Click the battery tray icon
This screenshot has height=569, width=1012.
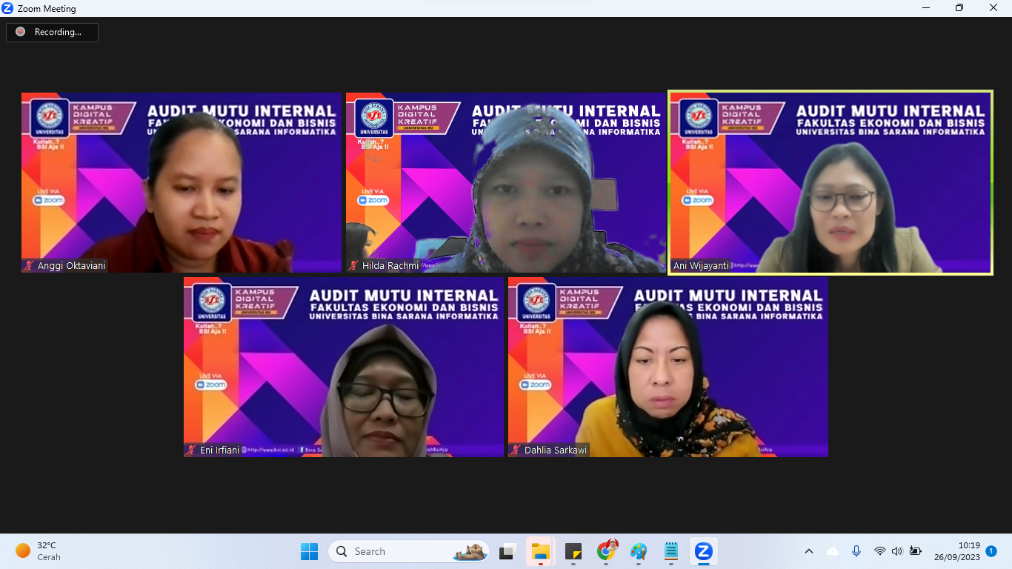[915, 551]
